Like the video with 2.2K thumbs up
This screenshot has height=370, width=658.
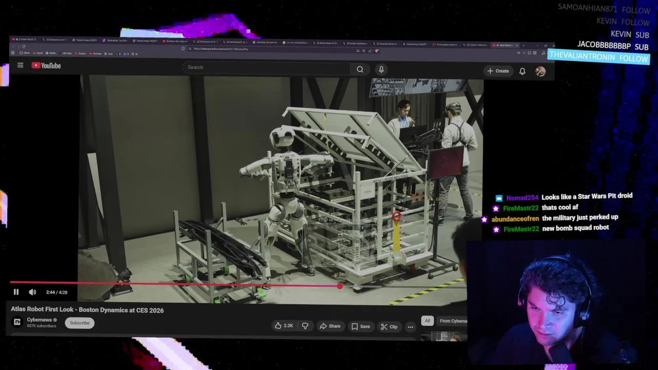284,326
